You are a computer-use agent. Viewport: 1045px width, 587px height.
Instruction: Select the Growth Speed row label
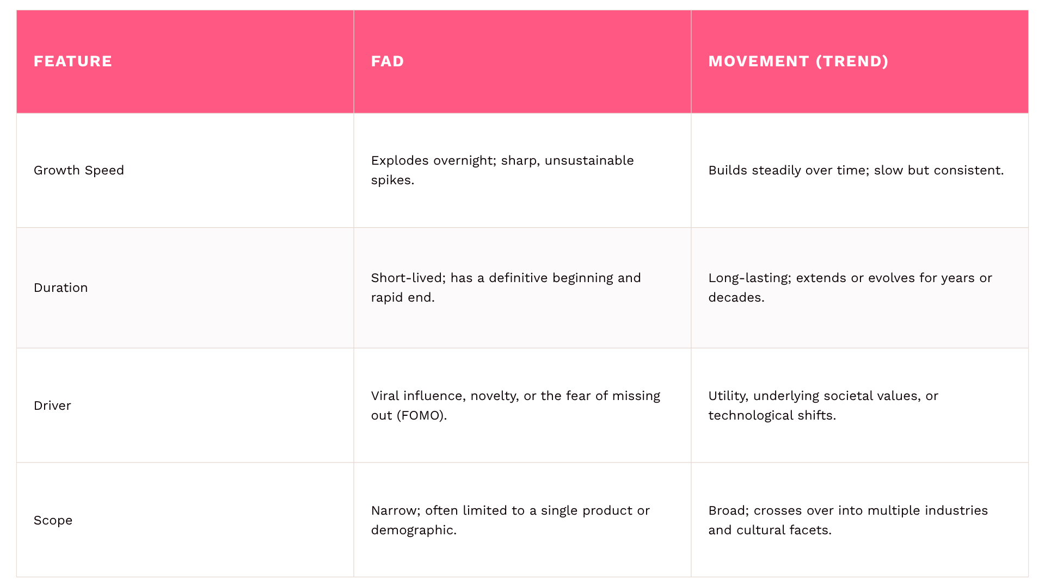coord(79,171)
